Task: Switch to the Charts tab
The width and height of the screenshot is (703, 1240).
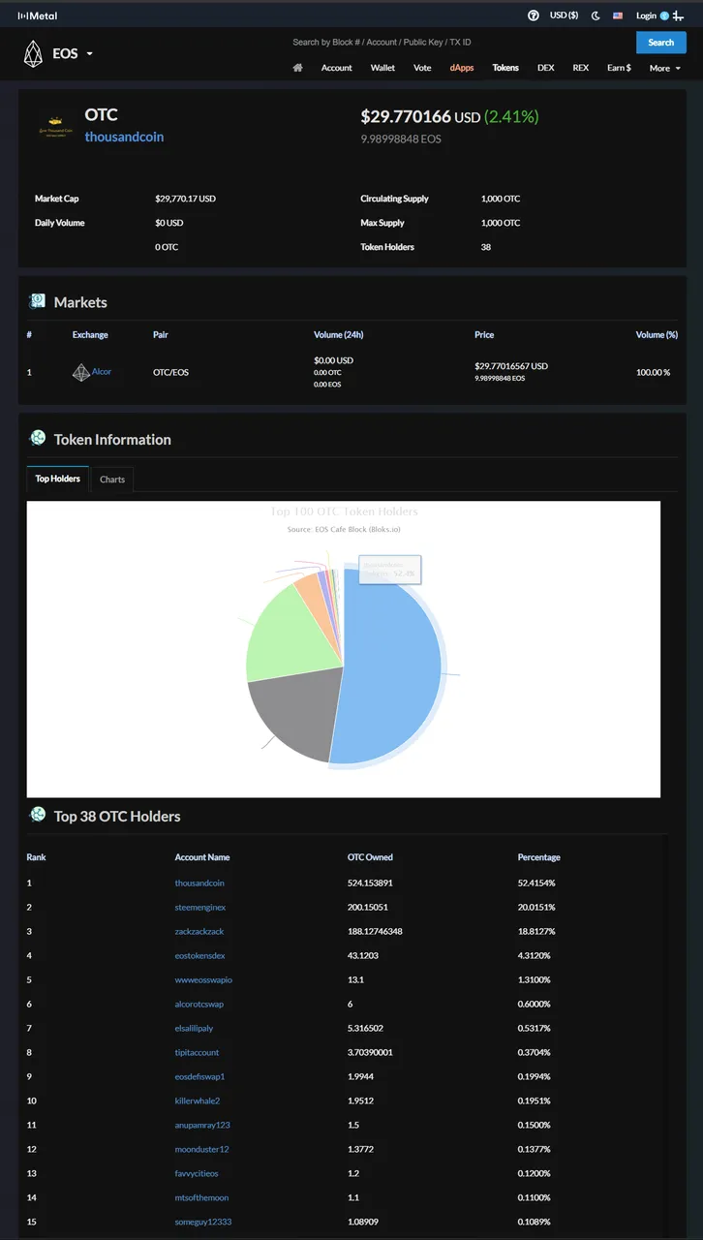Action: click(112, 480)
